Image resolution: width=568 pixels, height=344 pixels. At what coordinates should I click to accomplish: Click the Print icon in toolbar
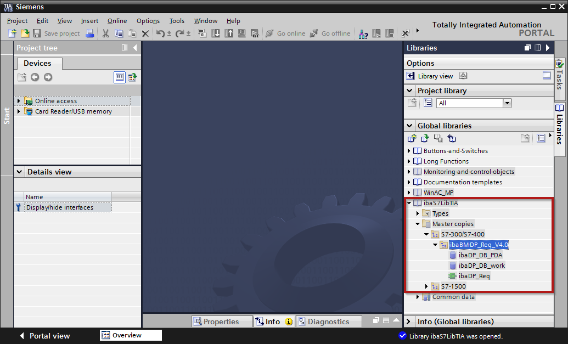pos(89,33)
